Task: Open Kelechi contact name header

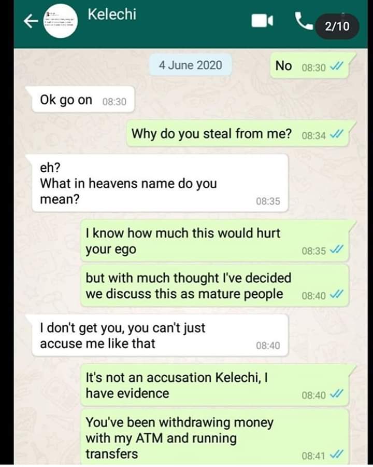Action: tap(112, 15)
